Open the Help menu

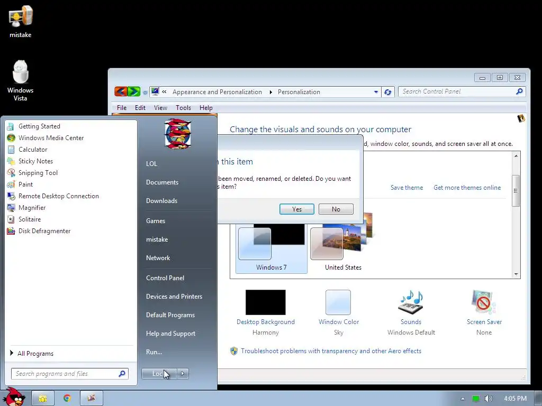(206, 108)
